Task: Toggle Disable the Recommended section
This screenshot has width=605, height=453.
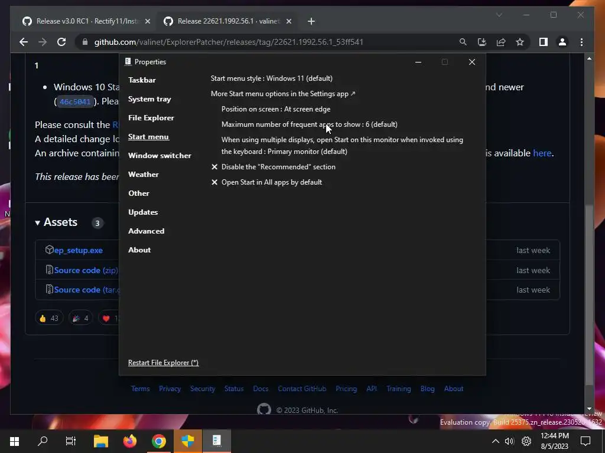Action: coord(273,167)
